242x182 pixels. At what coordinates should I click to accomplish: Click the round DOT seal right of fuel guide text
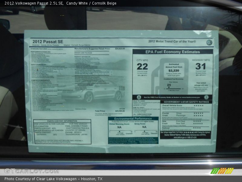click(x=206, y=97)
